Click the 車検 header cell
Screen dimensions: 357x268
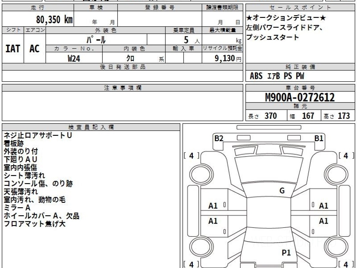(96, 8)
